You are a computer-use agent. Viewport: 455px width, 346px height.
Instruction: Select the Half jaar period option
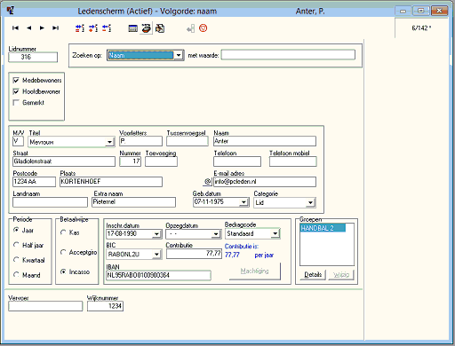[16, 245]
